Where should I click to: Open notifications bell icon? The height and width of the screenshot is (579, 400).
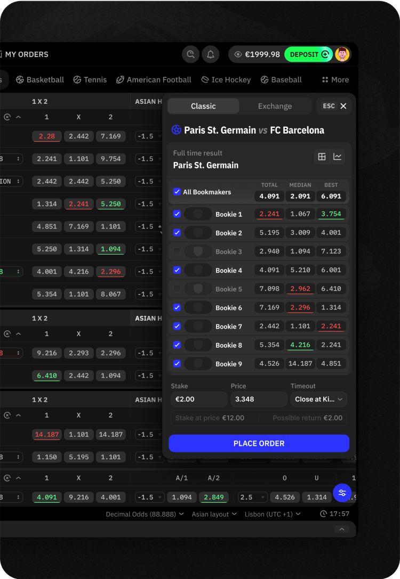tap(211, 54)
